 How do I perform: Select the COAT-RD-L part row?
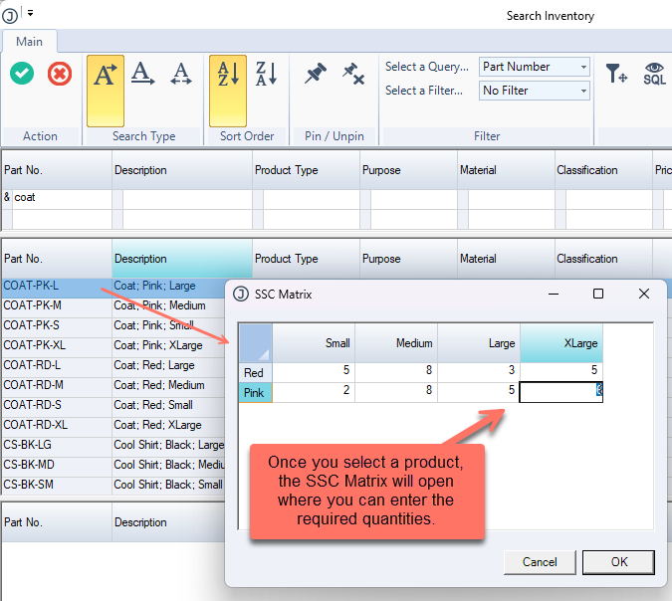pos(113,367)
